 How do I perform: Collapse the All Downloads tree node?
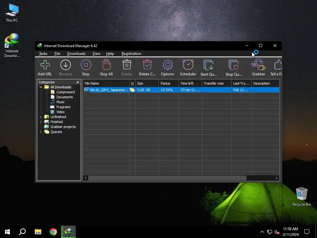[x=41, y=87]
